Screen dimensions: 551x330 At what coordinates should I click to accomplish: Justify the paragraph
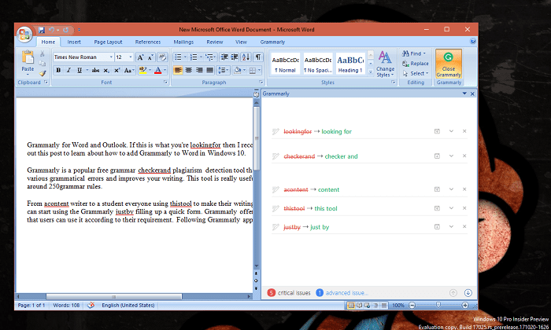click(209, 70)
